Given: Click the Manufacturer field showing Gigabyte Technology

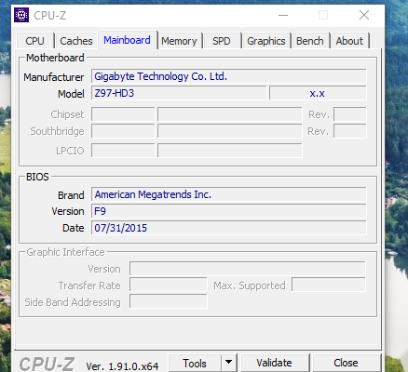Looking at the screenshot, I should tap(229, 76).
